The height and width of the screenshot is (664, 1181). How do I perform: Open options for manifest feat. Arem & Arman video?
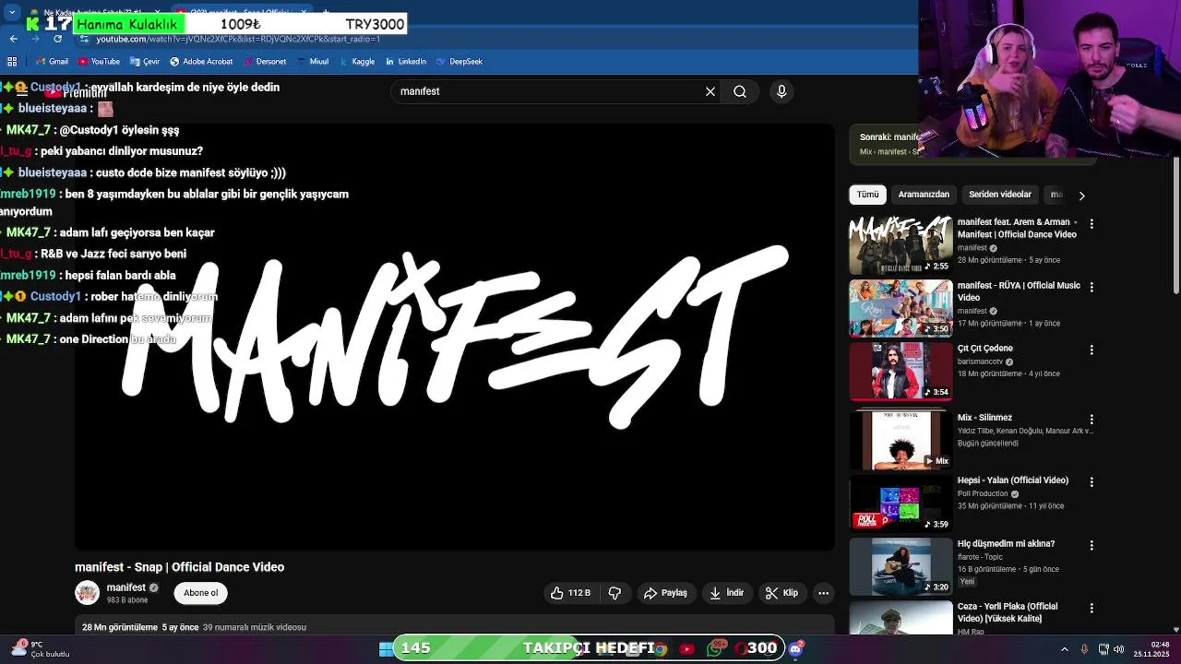[1092, 223]
